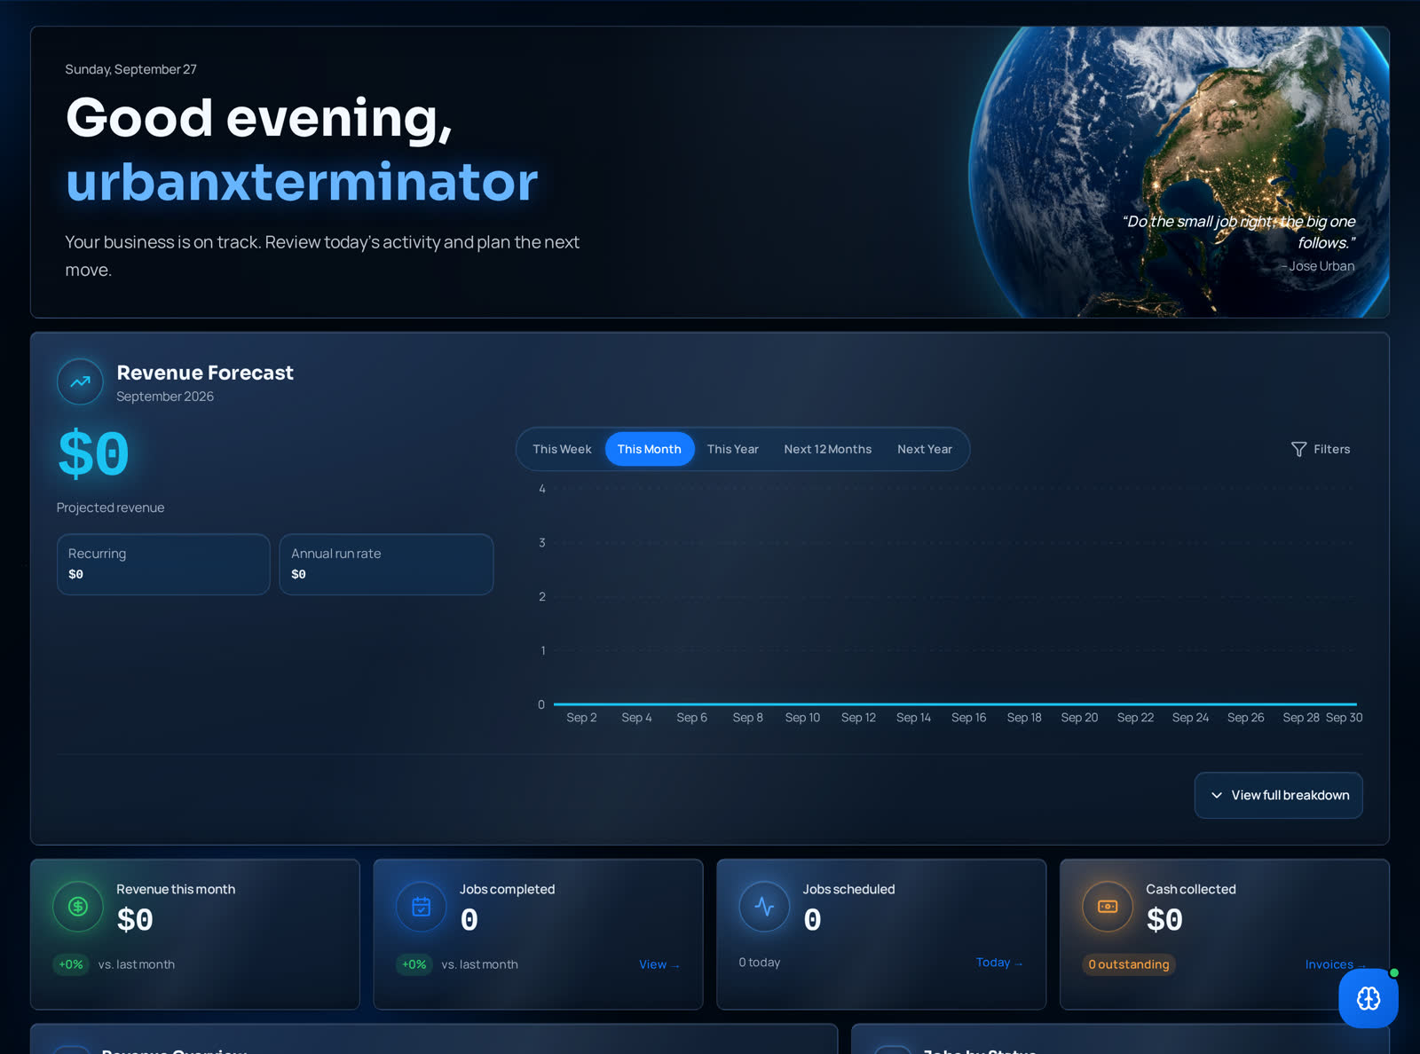1420x1054 pixels.
Task: Show the Next Year forecast
Action: point(925,449)
